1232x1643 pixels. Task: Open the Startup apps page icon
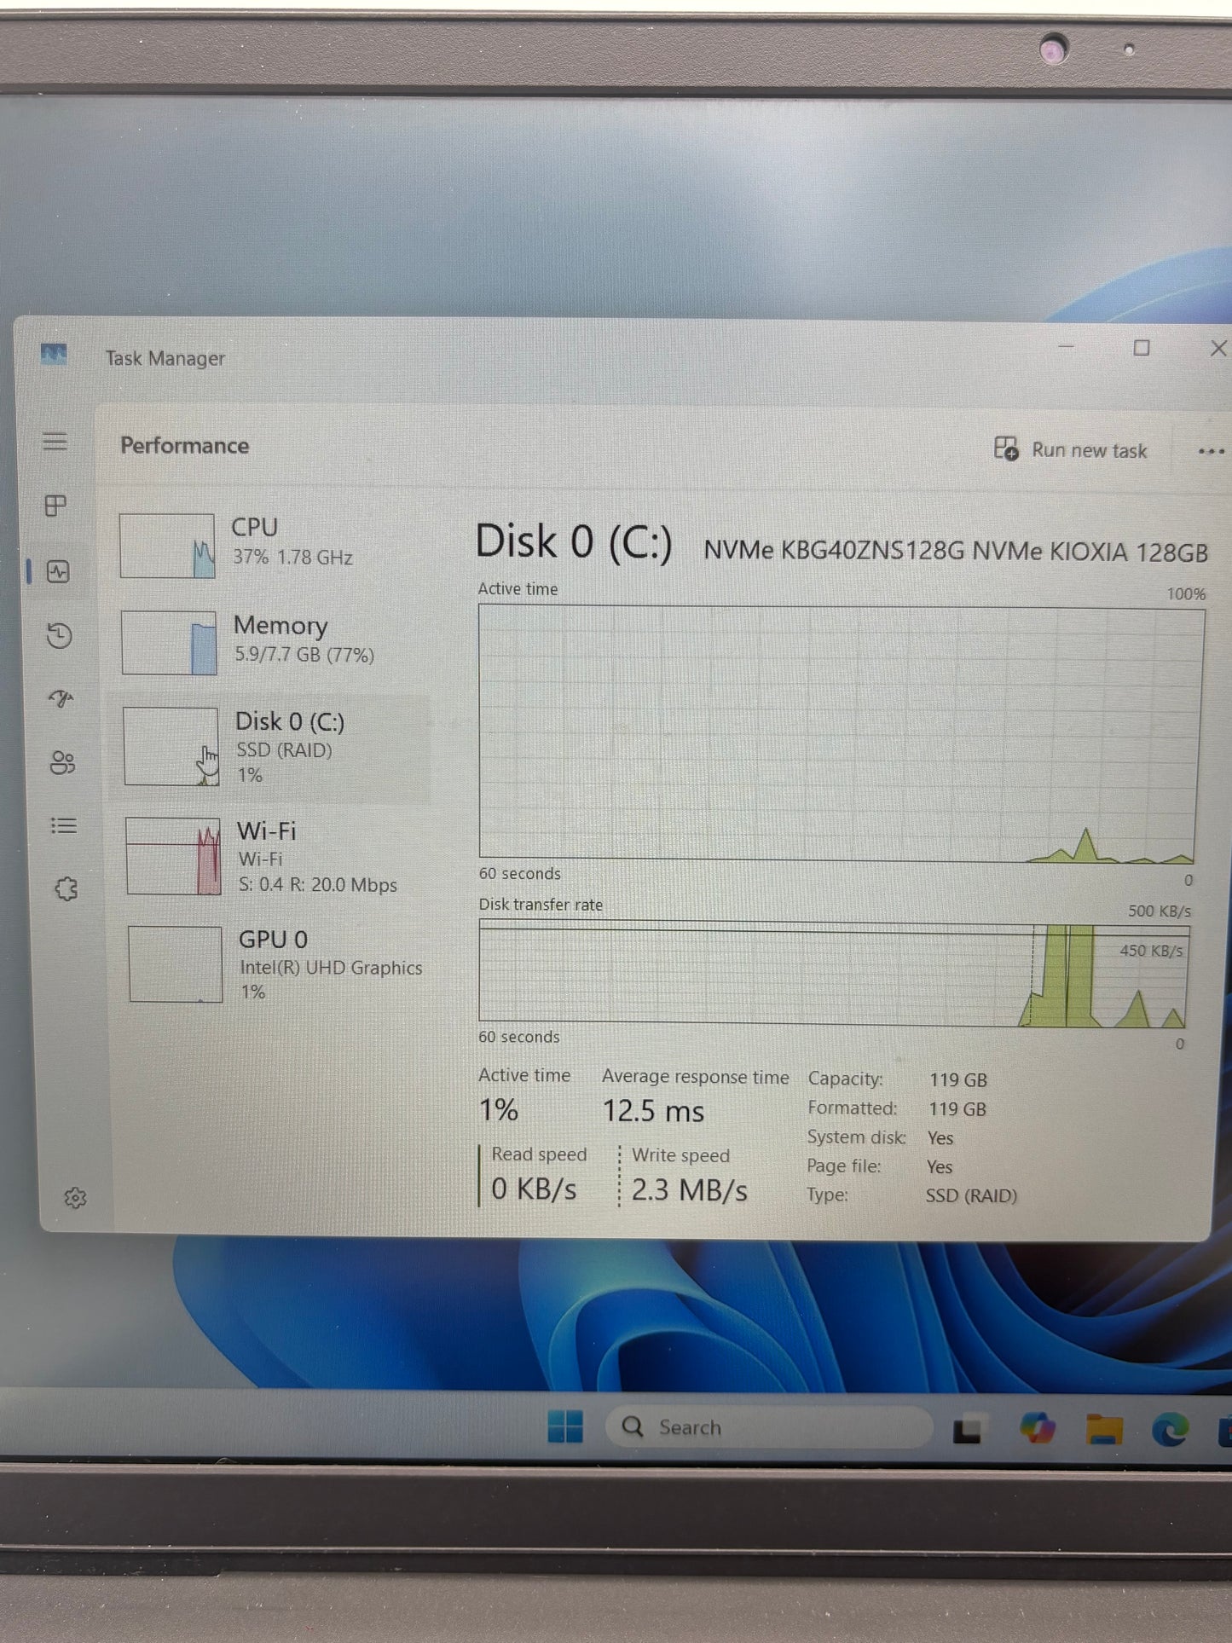[x=61, y=699]
